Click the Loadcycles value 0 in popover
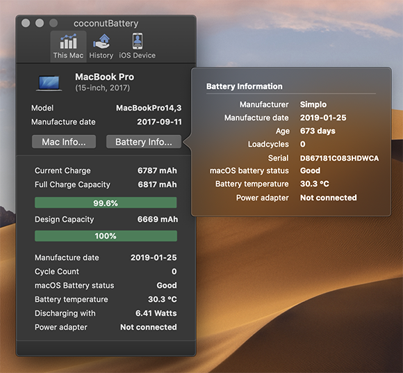The width and height of the screenshot is (403, 373). click(303, 144)
